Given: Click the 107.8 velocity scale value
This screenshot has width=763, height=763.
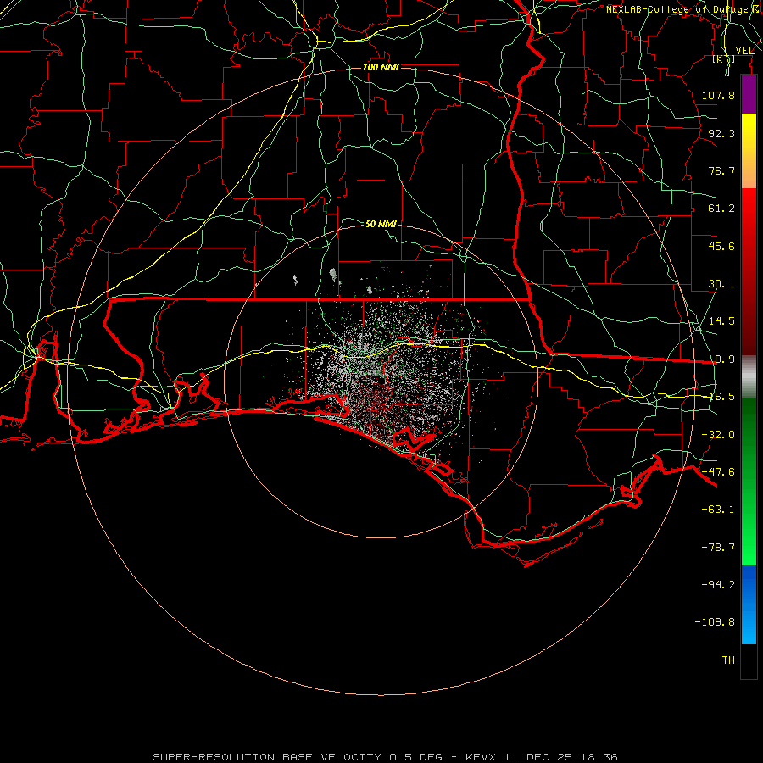Looking at the screenshot, I should 718,95.
